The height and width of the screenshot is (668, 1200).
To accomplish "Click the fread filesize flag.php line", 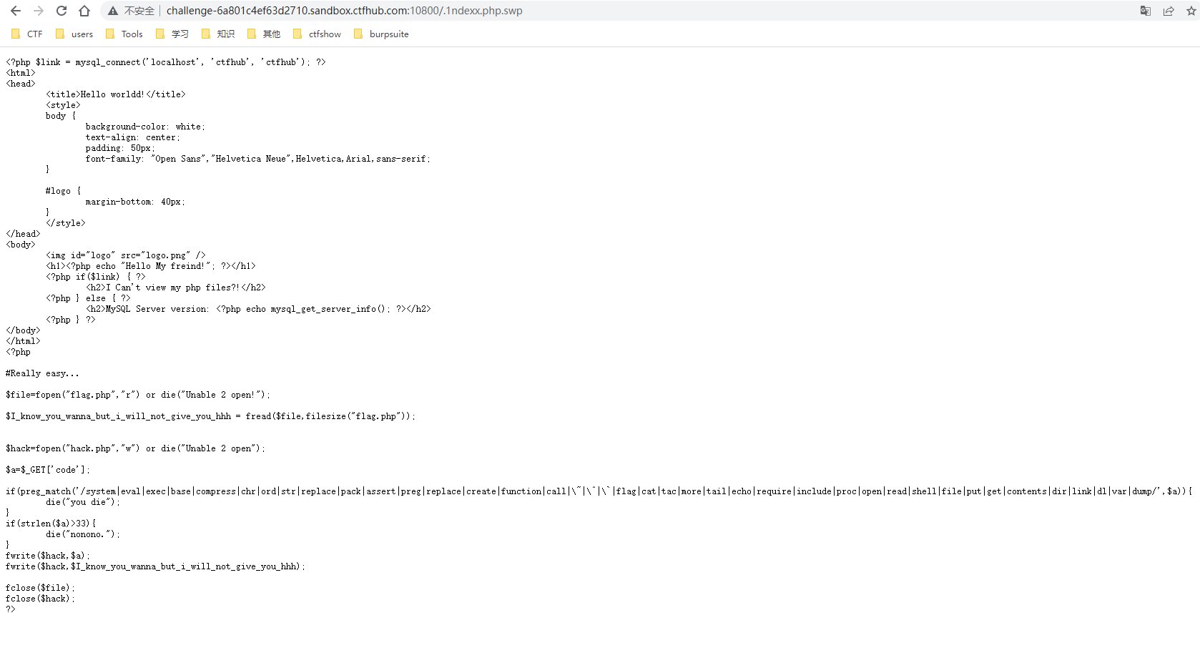I will [210, 416].
